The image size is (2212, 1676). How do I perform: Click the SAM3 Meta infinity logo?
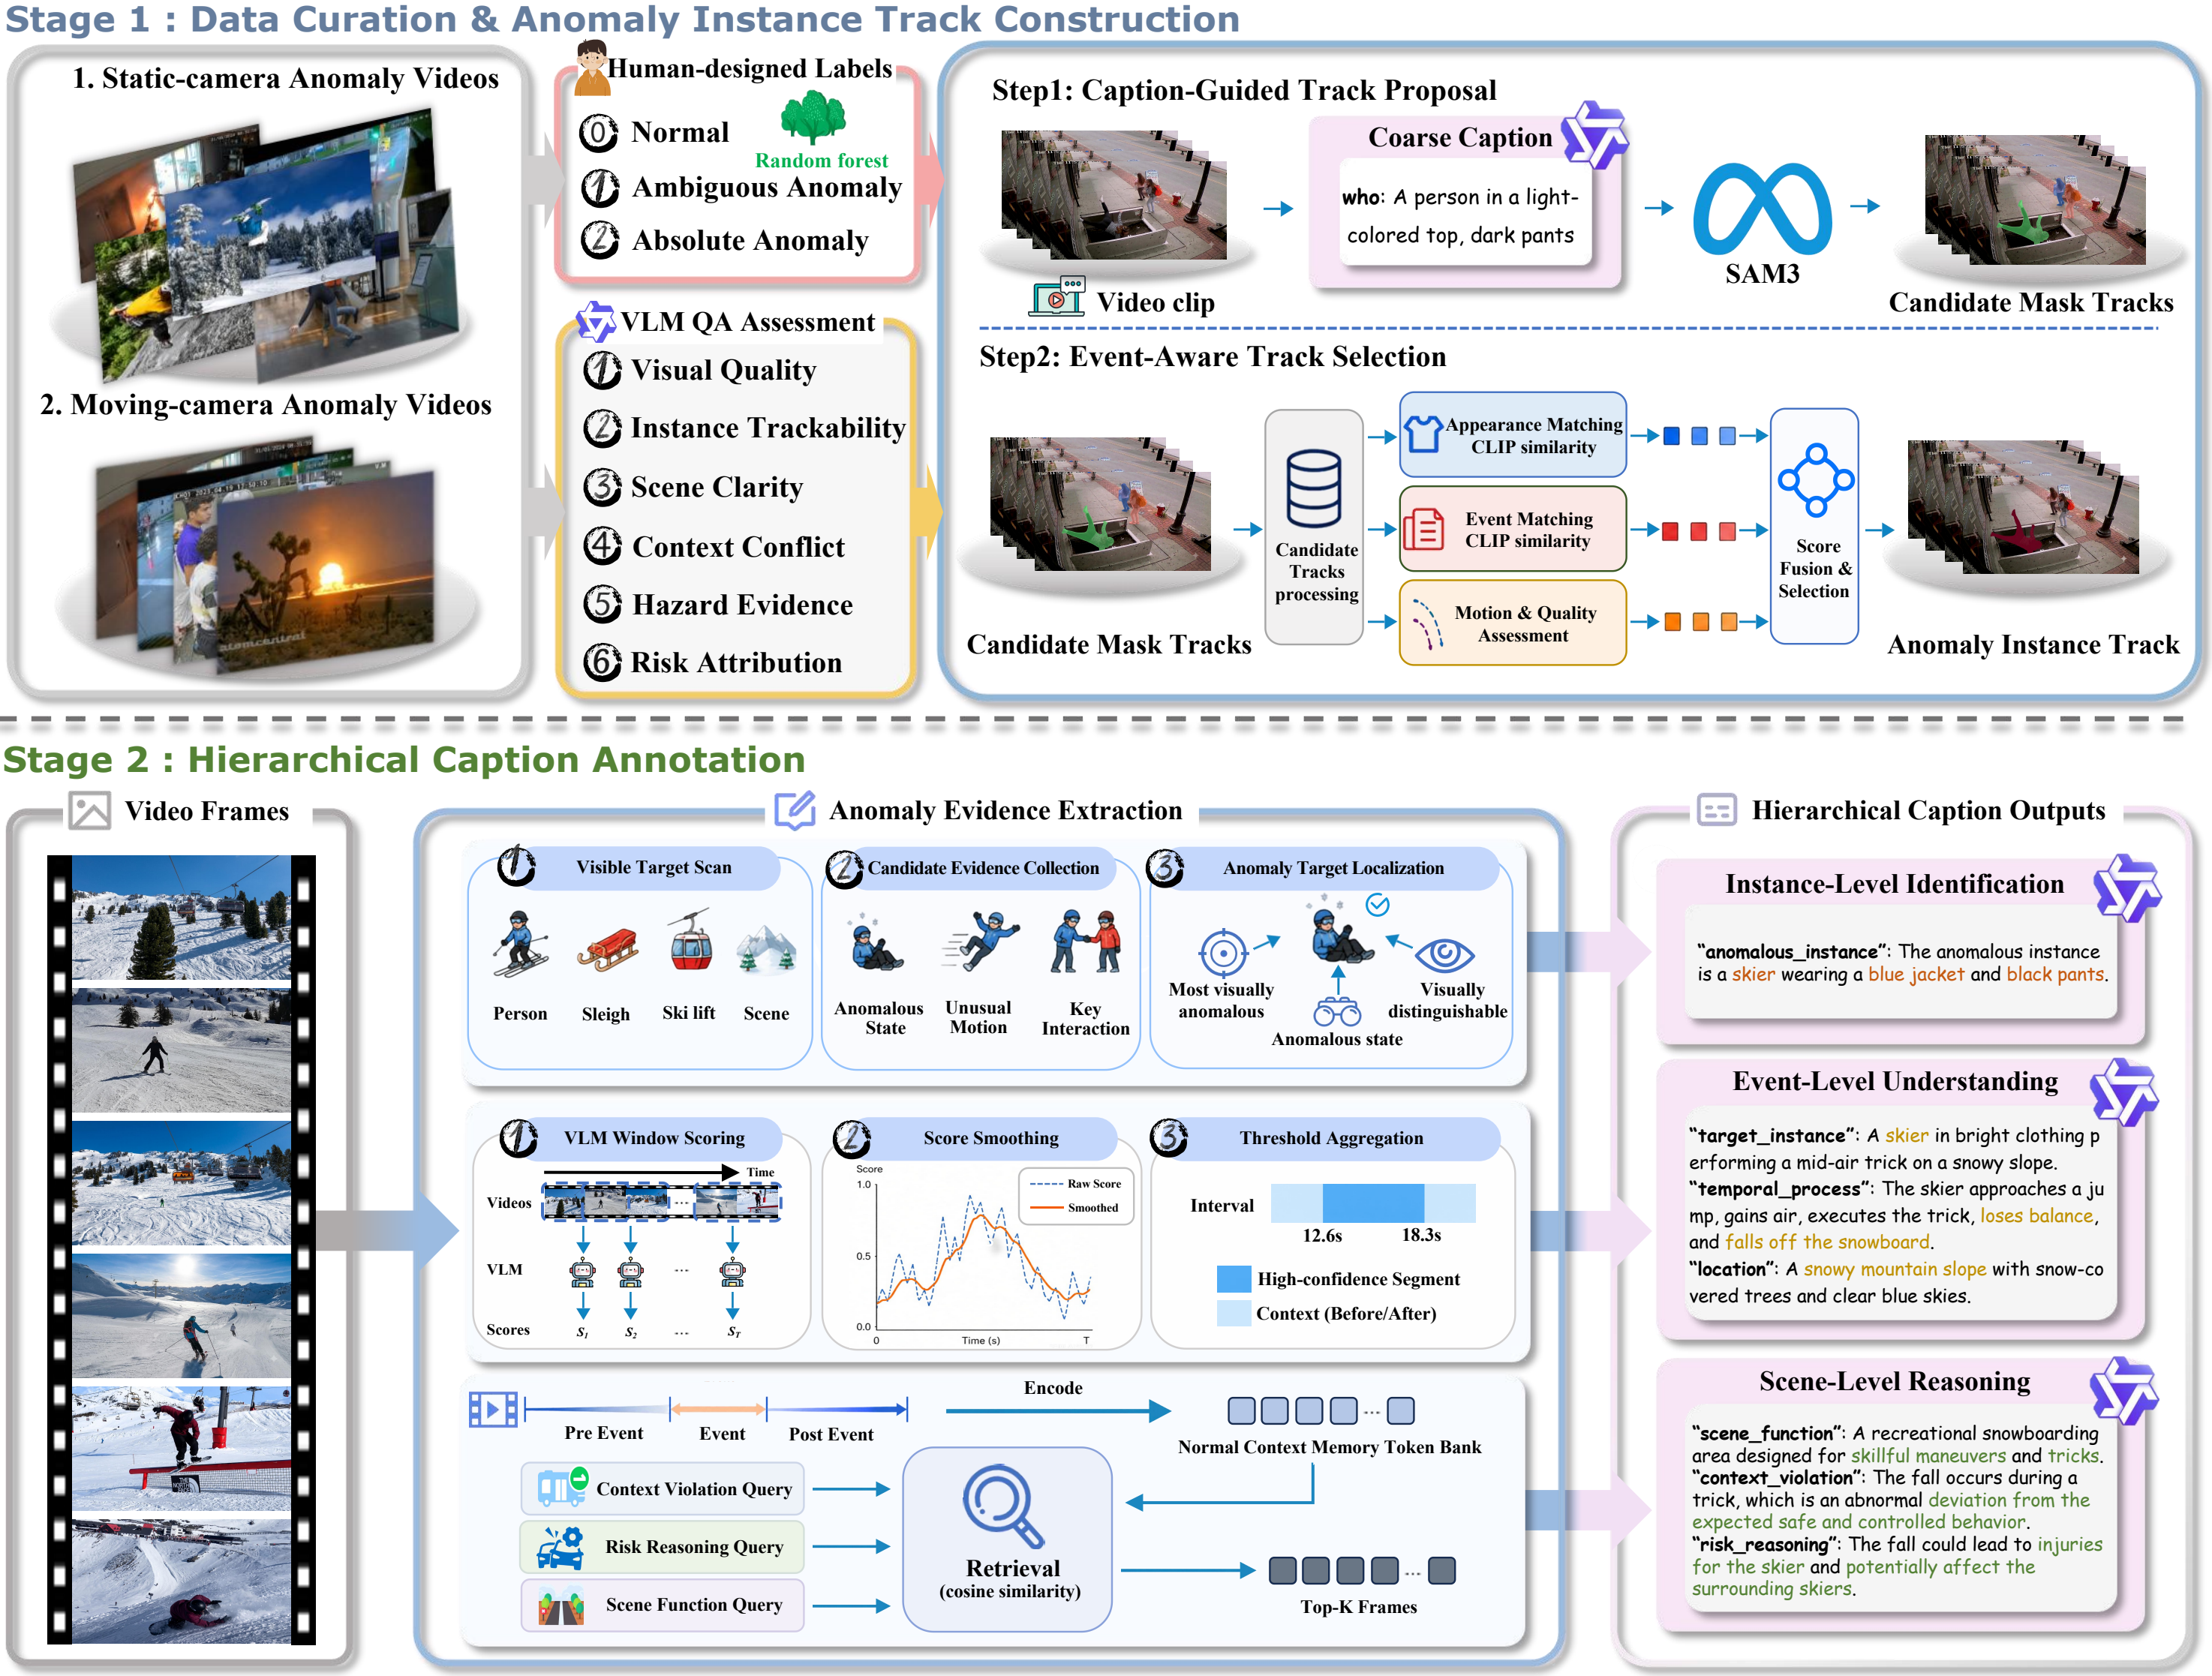click(x=1762, y=209)
